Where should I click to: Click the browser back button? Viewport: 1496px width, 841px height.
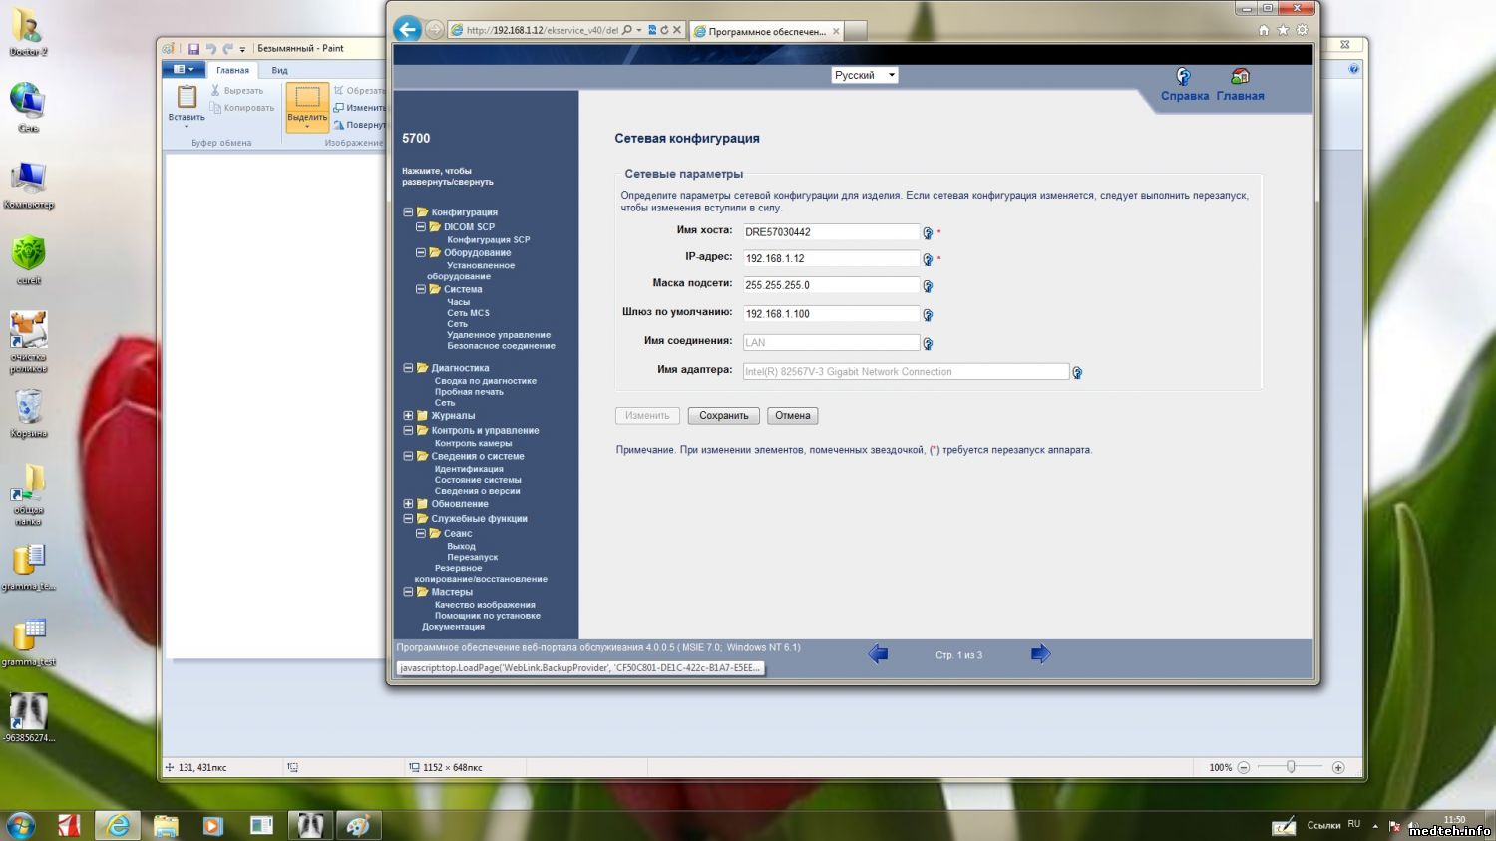(407, 29)
